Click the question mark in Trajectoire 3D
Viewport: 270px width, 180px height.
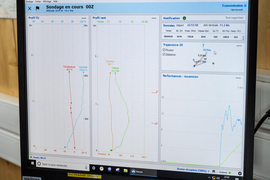coord(203,46)
